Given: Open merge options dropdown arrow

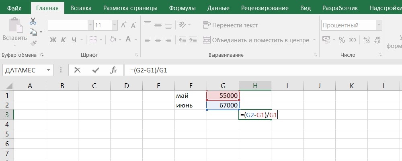Looking at the screenshot, I should (314, 40).
